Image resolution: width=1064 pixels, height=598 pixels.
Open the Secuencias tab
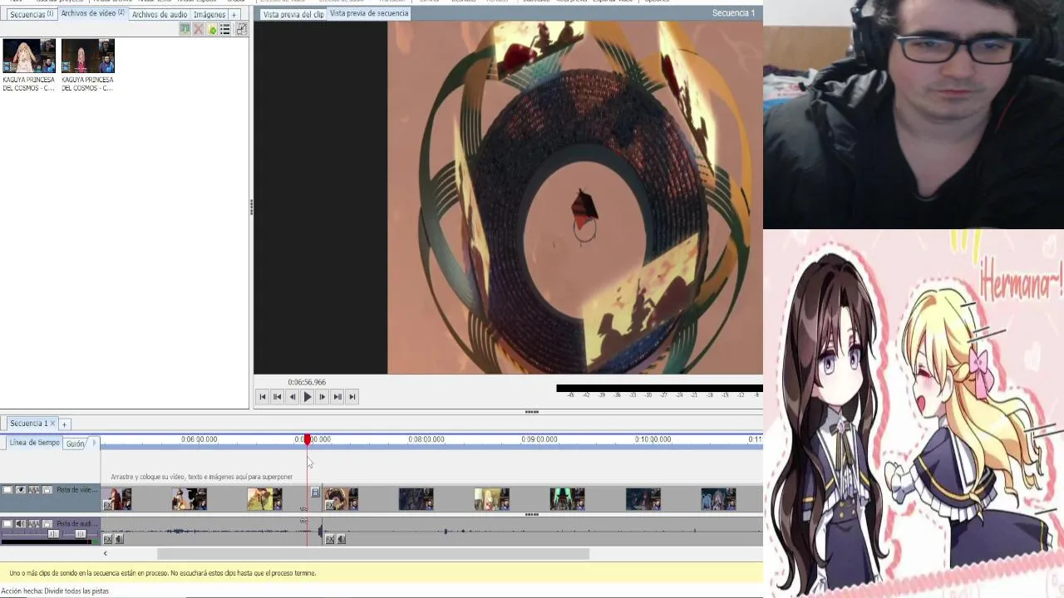click(x=31, y=14)
